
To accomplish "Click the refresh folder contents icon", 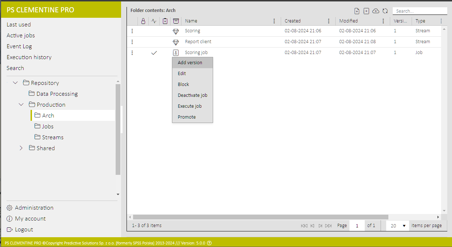I will point(385,11).
